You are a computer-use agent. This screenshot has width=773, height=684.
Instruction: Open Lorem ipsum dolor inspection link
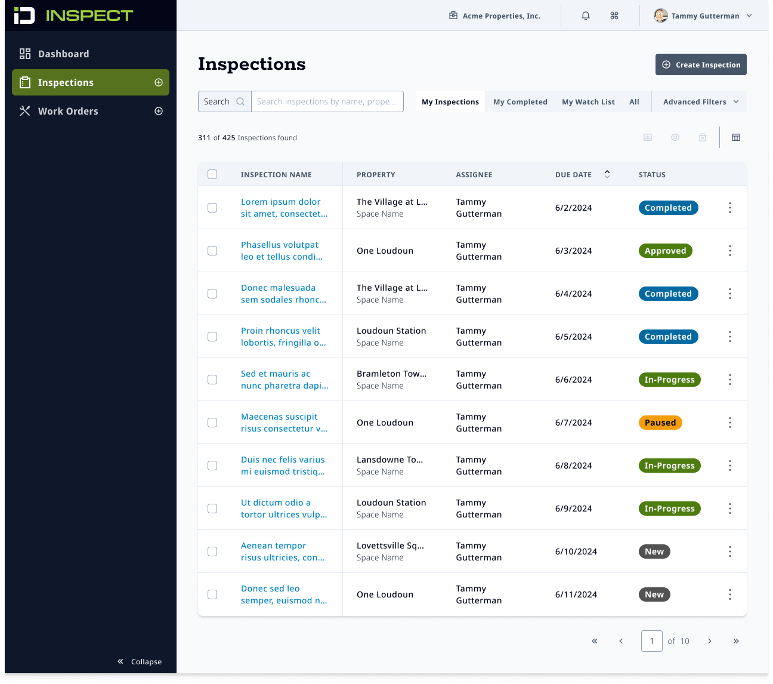[284, 208]
